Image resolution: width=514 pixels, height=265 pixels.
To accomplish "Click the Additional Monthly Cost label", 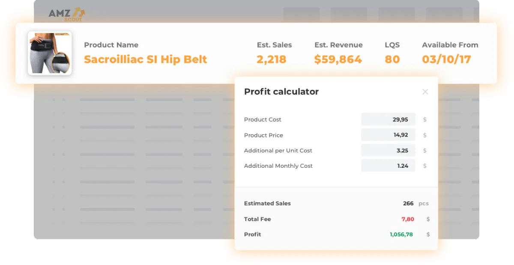I will 278,166.
